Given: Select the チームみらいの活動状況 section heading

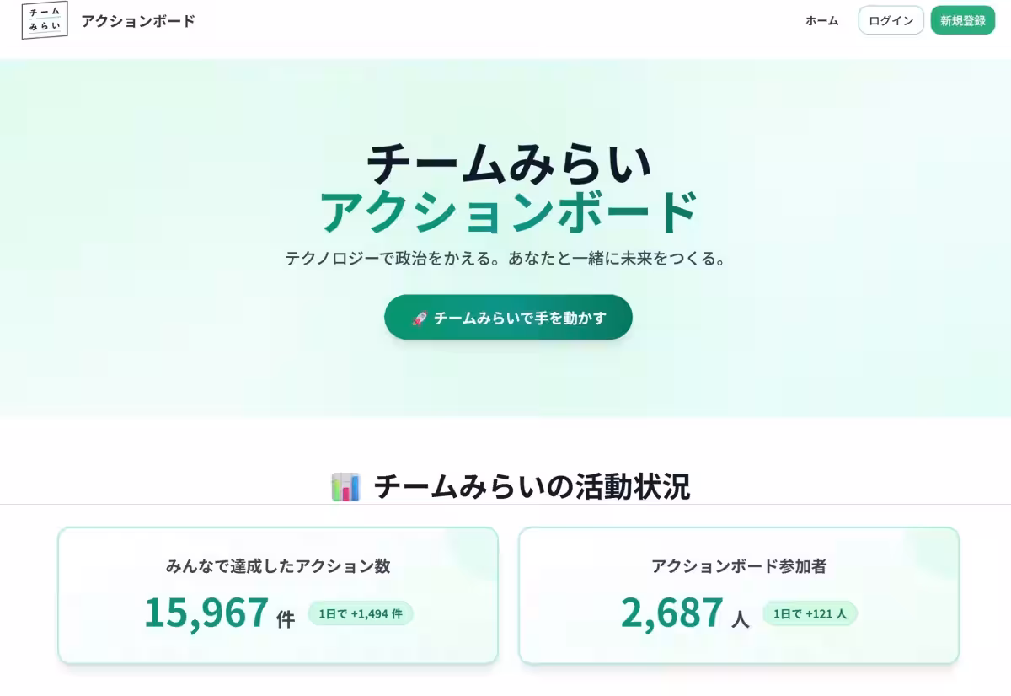Looking at the screenshot, I should pyautogui.click(x=532, y=487).
